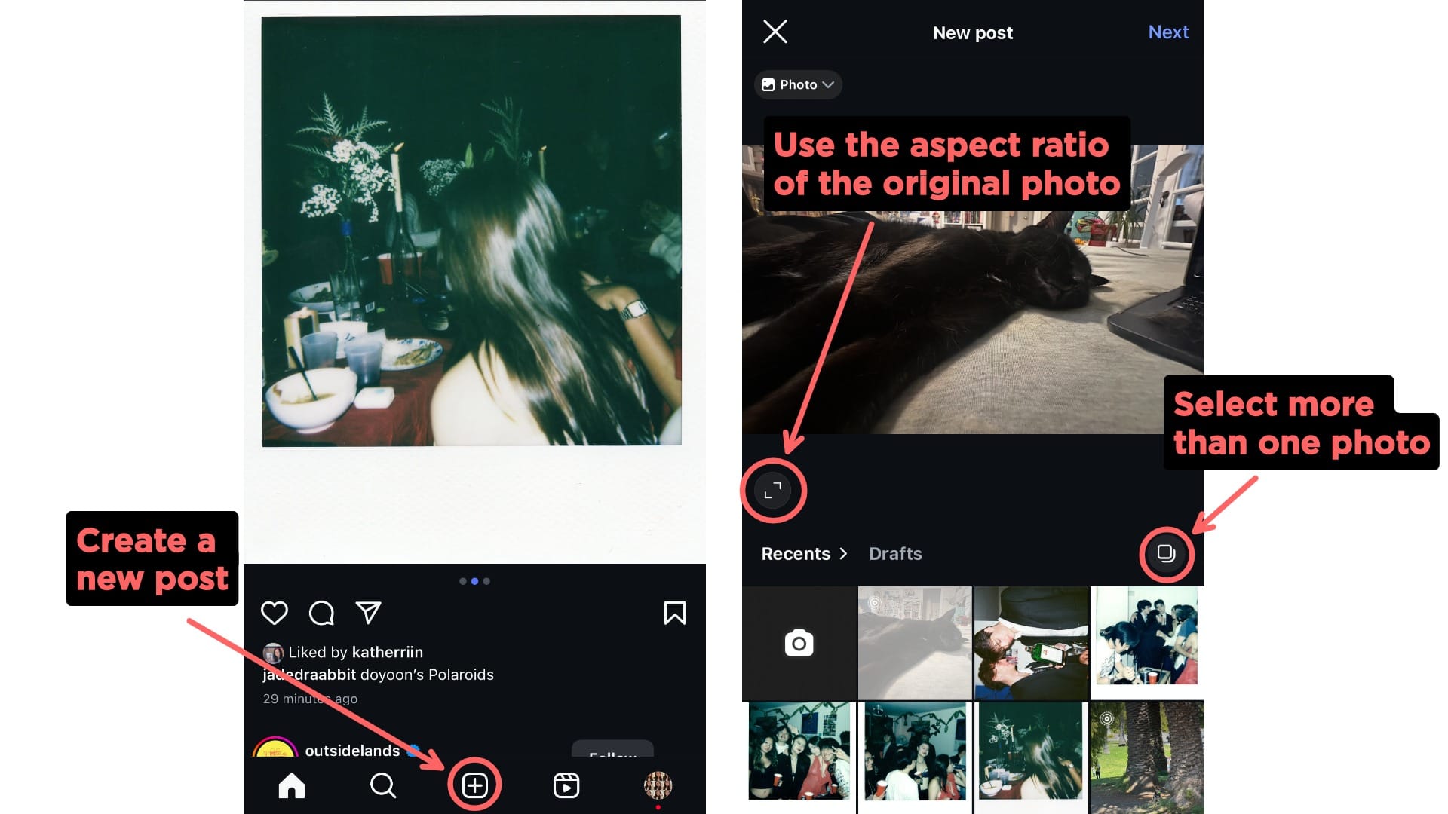The image size is (1448, 814).
Task: Open the Reels tab icon
Action: 566,785
